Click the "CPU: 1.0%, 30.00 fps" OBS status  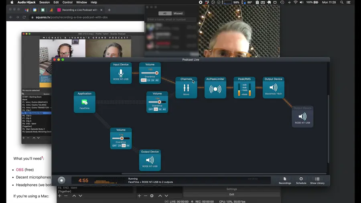click(x=232, y=201)
